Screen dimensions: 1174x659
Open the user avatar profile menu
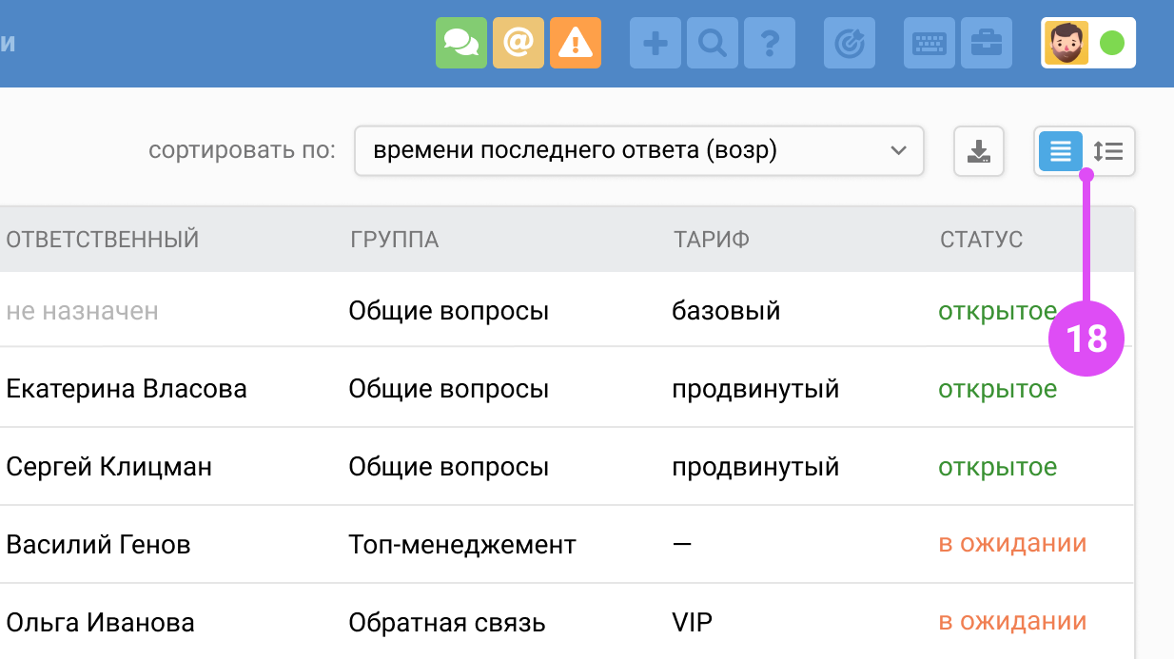pyautogui.click(x=1066, y=43)
